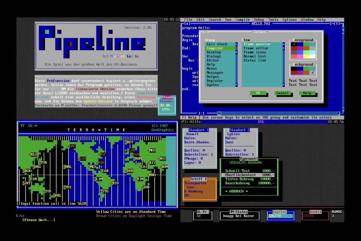
Task: Click F1 Help in the IDE status line
Action: click(189, 117)
